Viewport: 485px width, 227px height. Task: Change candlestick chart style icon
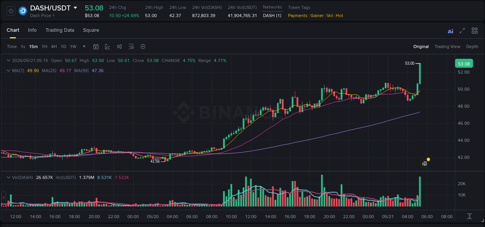click(x=120, y=46)
